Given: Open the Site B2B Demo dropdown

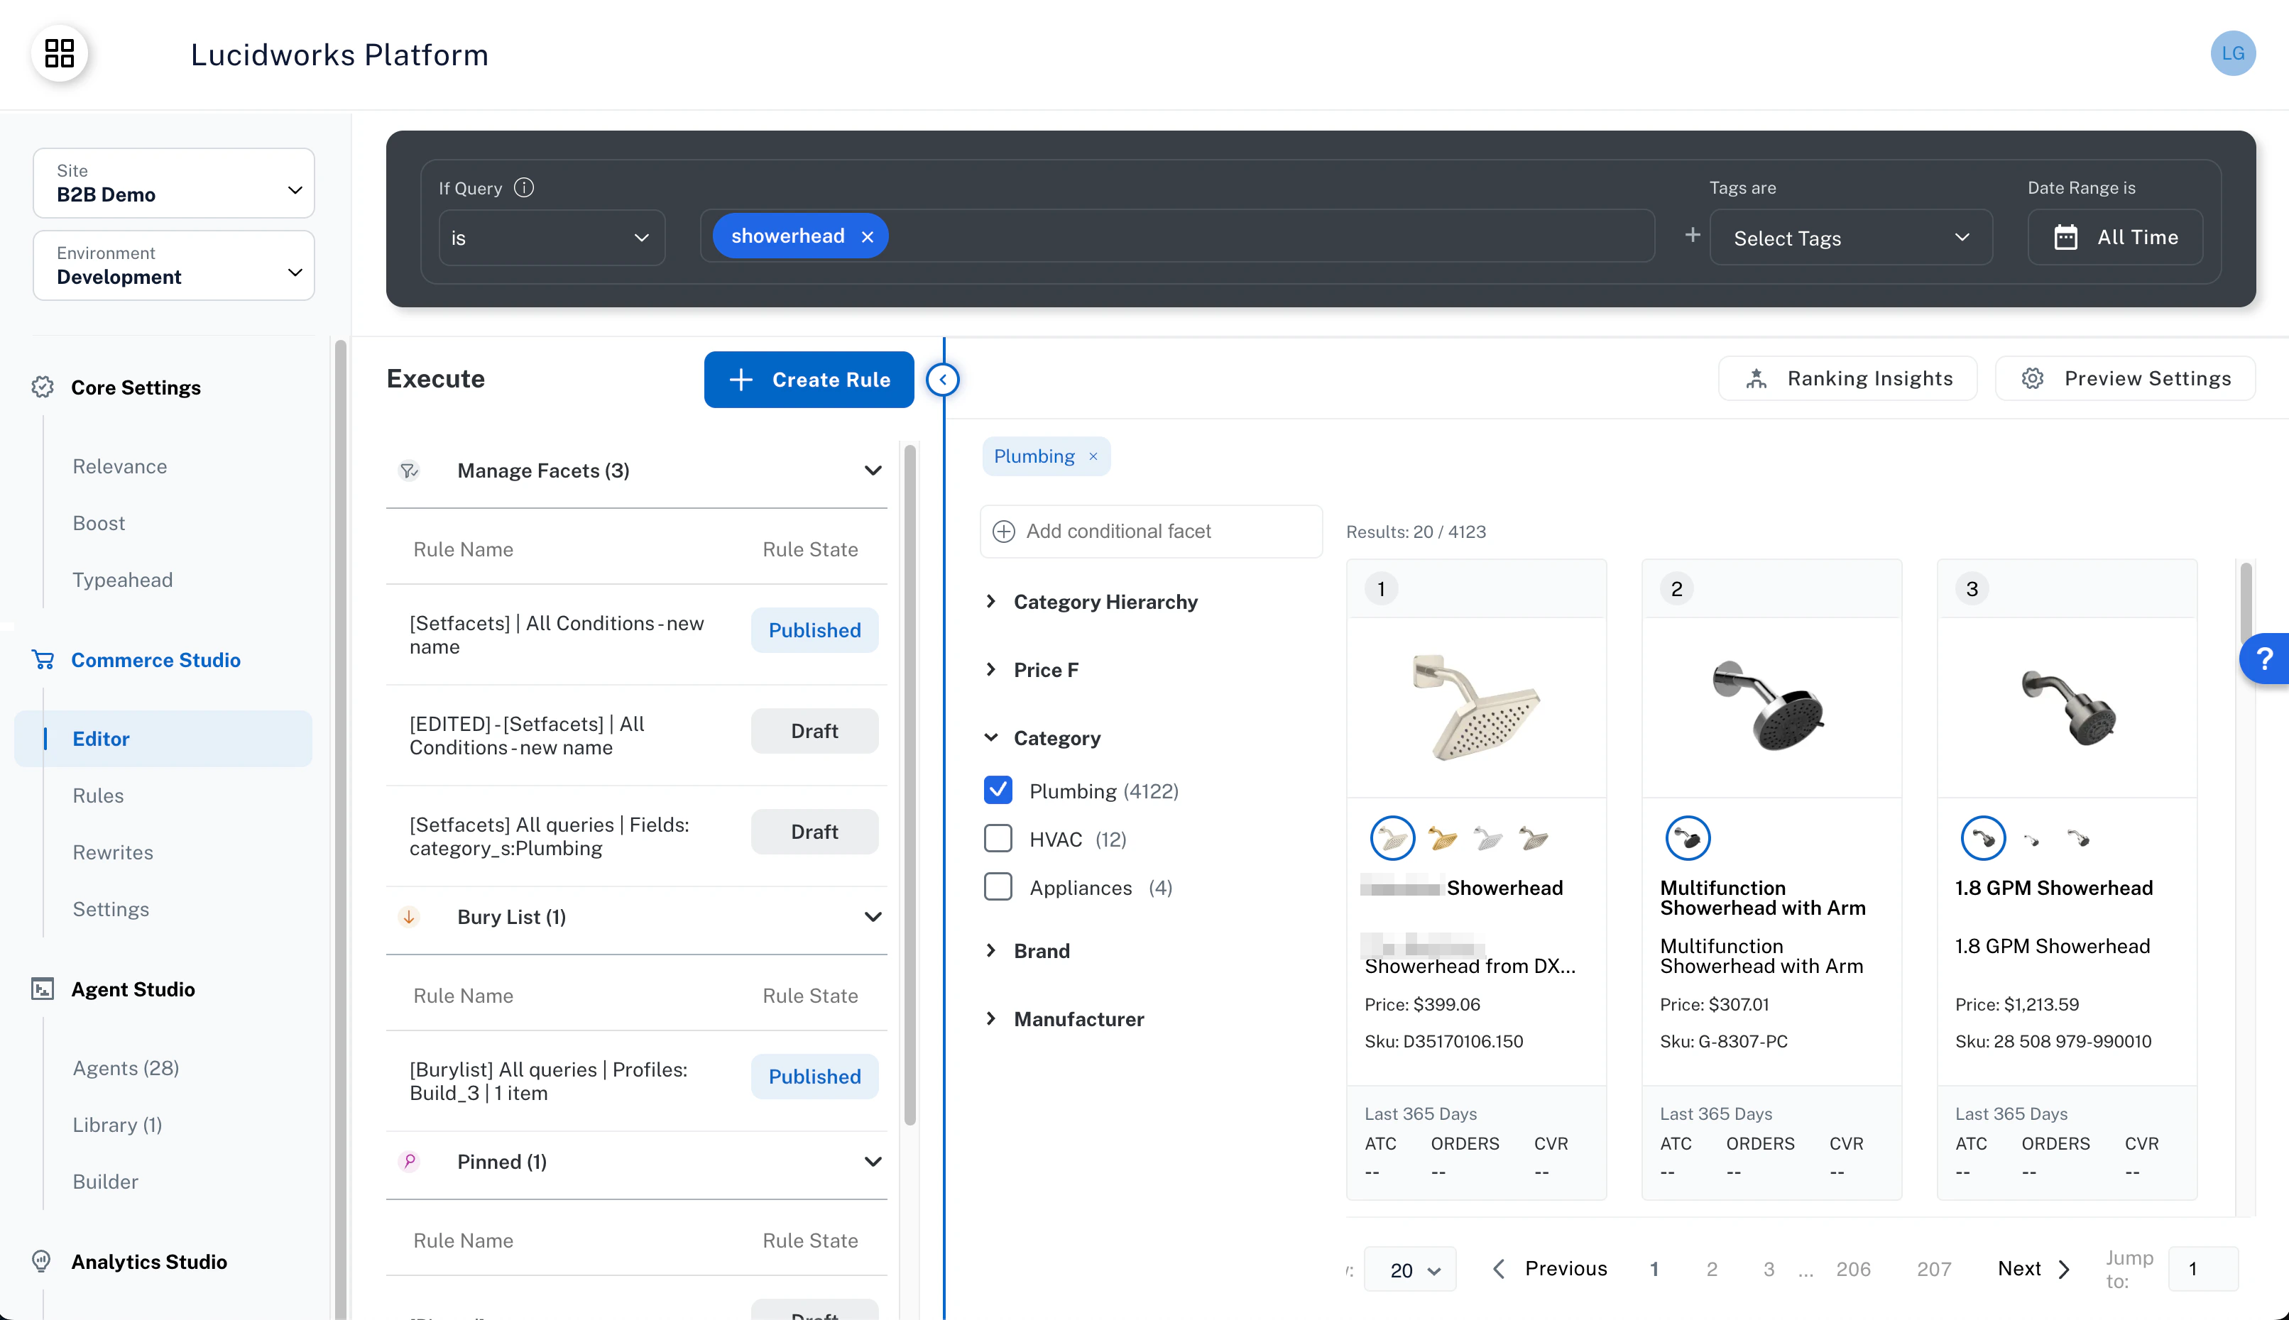Looking at the screenshot, I should (x=174, y=183).
